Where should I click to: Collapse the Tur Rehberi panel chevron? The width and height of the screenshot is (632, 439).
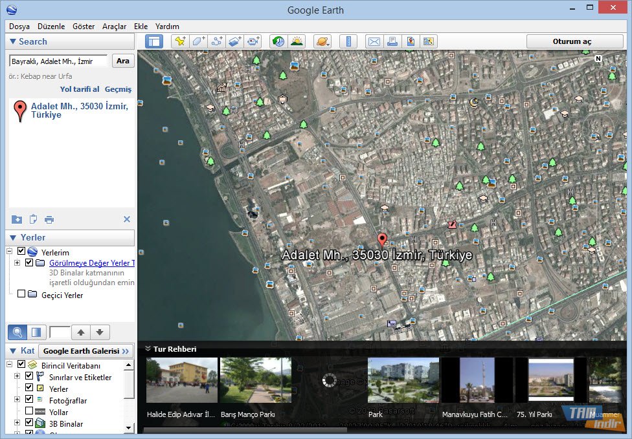pos(148,348)
